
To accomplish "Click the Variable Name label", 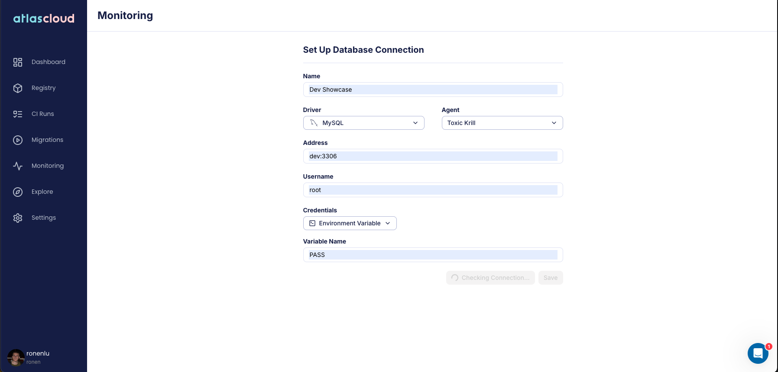I will click(x=324, y=241).
